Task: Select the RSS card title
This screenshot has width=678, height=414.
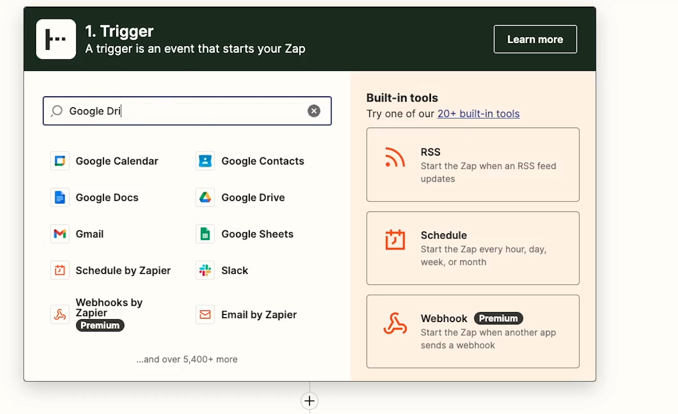Action: [431, 152]
